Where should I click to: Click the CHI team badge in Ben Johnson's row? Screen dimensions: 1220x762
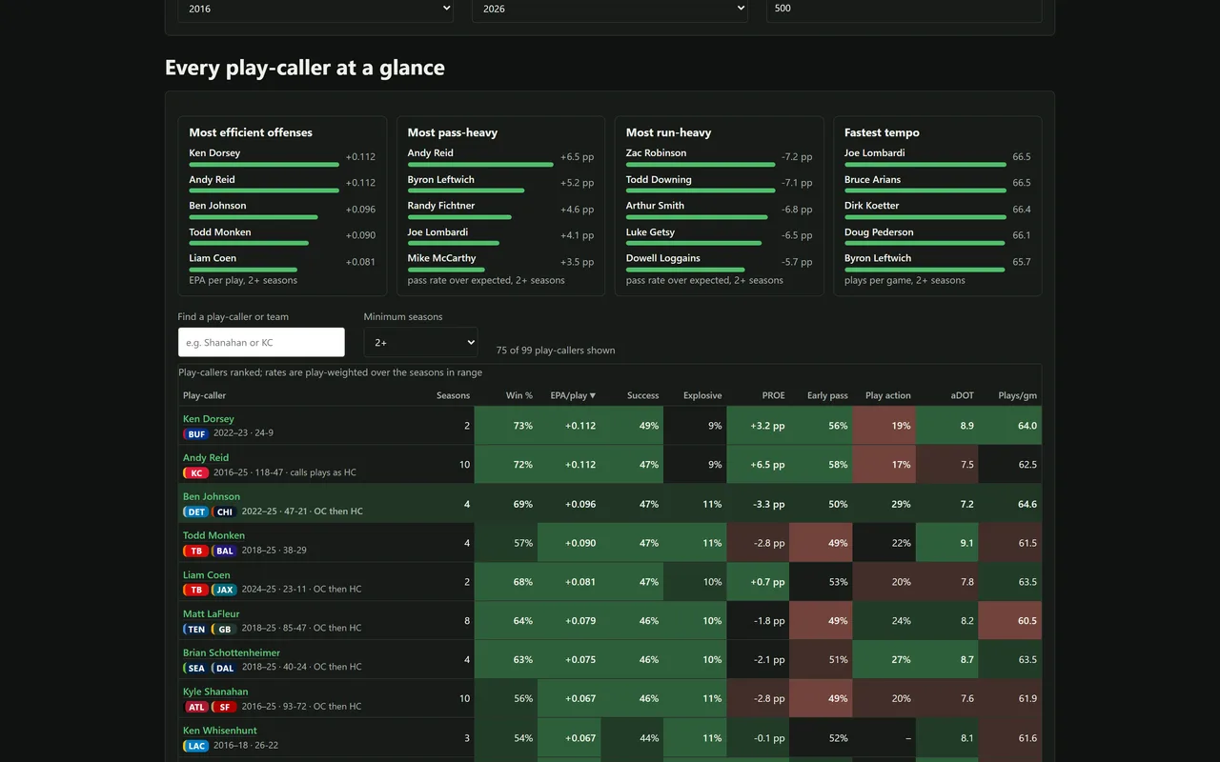[x=224, y=511]
